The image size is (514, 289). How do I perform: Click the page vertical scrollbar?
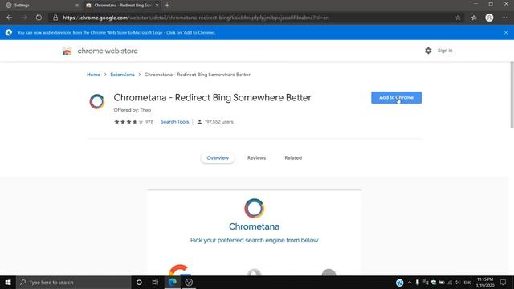512,95
